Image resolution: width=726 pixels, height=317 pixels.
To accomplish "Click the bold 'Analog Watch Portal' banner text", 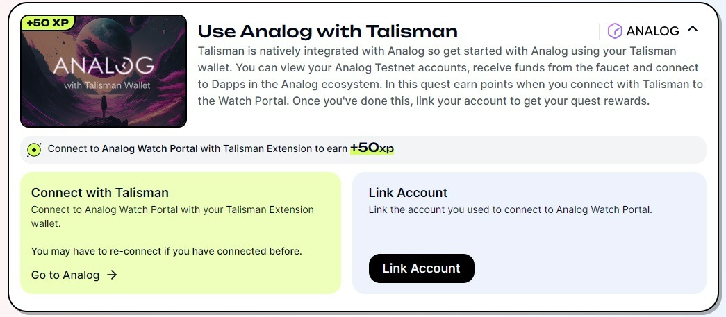I will [149, 149].
